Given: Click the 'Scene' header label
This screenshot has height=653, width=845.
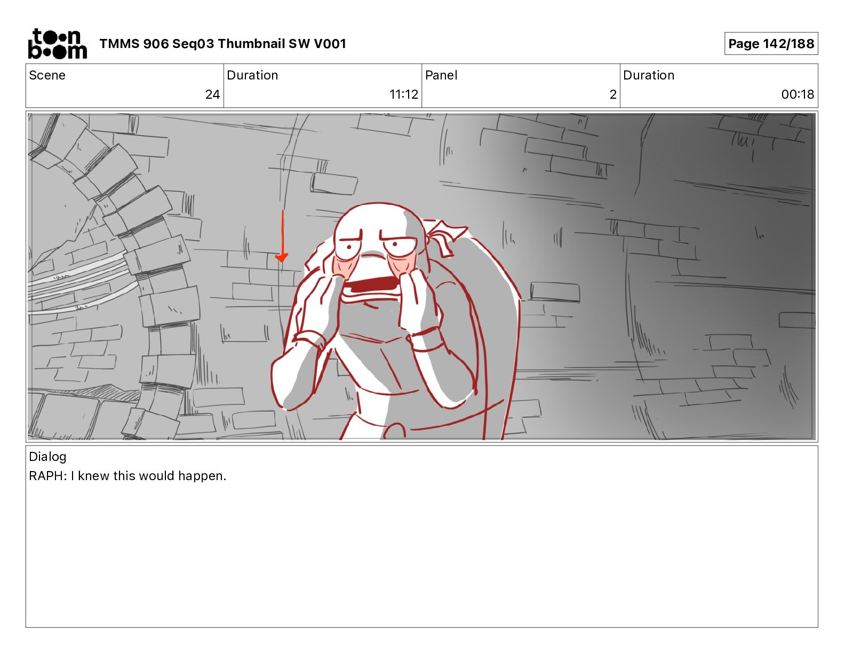Looking at the screenshot, I should pos(47,75).
